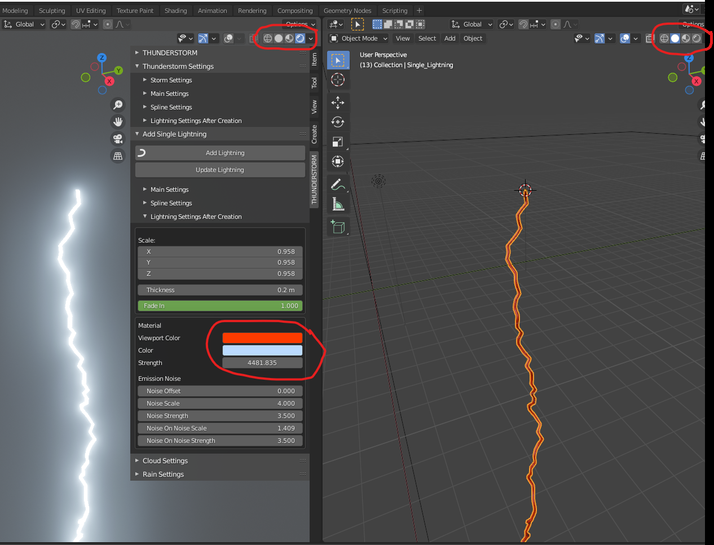Select the Move tool in viewport toolbar

338,103
